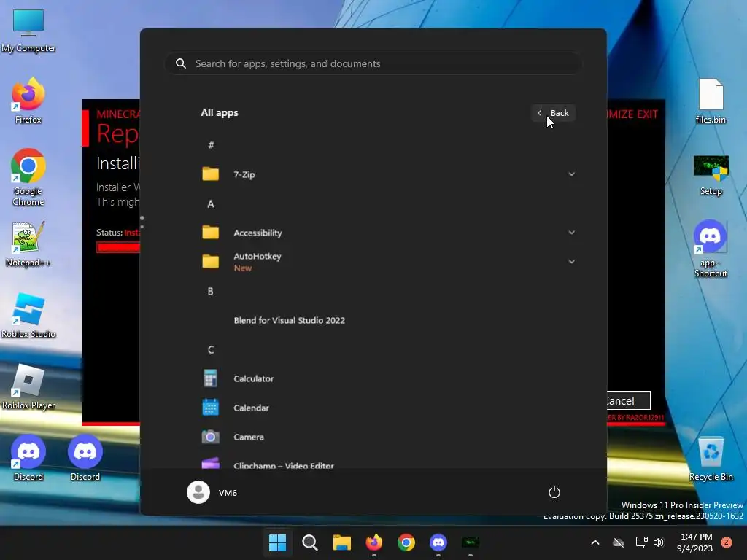Viewport: 747px width, 560px height.
Task: Open the Roblox Player desktop shortcut
Action: 28,386
